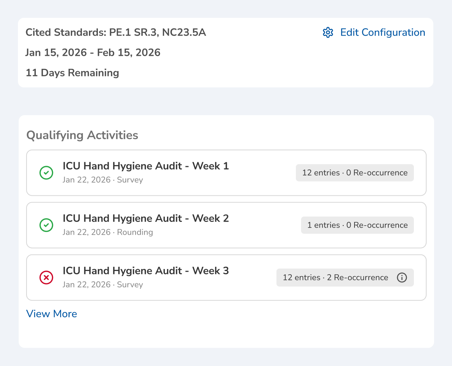Select the Cited Standards text line
Screen dimensions: 452x366
(116, 33)
